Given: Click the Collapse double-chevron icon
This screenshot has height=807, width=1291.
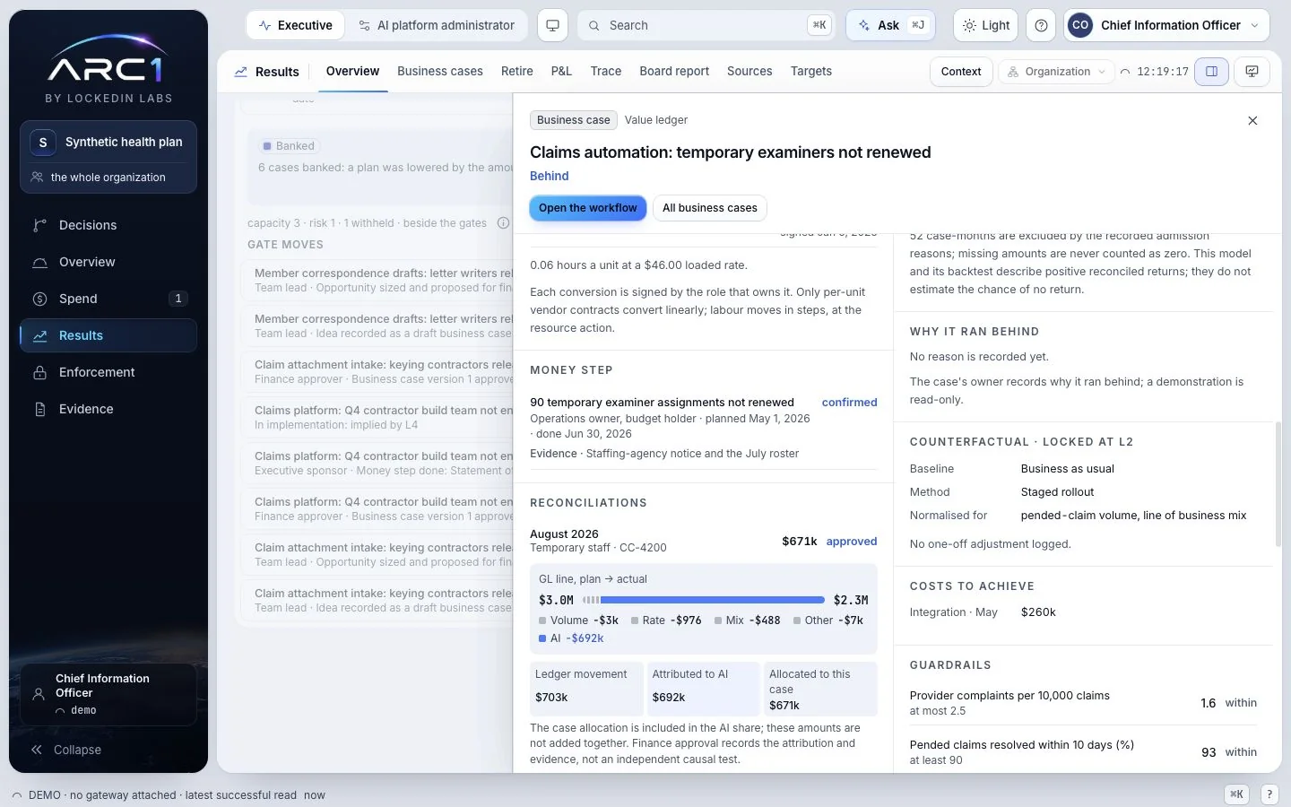Looking at the screenshot, I should [37, 750].
